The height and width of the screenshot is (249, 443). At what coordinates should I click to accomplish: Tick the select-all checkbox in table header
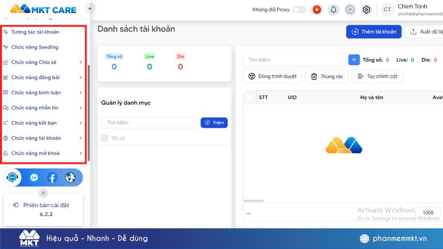(x=250, y=97)
